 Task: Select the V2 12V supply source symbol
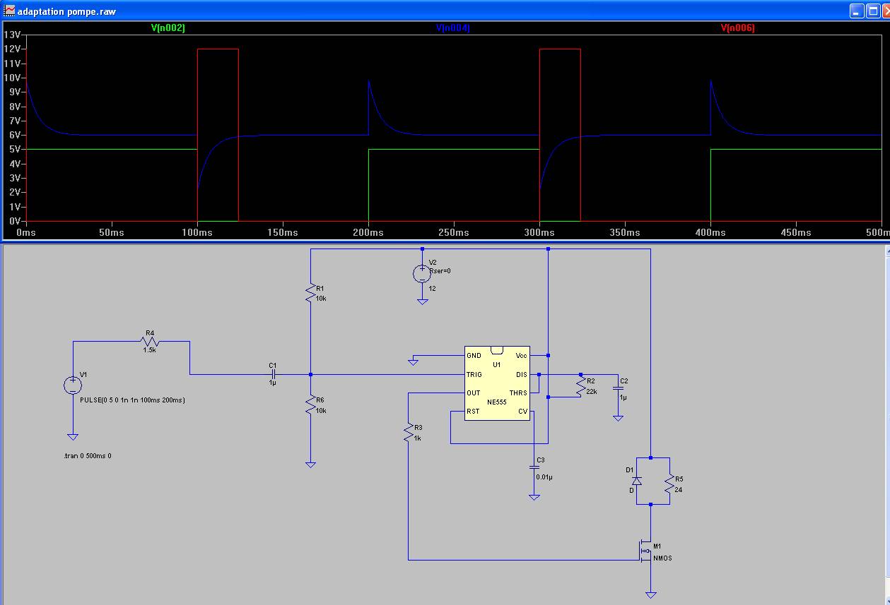pyautogui.click(x=422, y=274)
